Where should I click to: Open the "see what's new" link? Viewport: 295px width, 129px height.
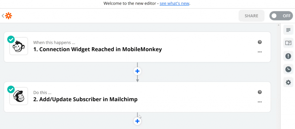174,3
